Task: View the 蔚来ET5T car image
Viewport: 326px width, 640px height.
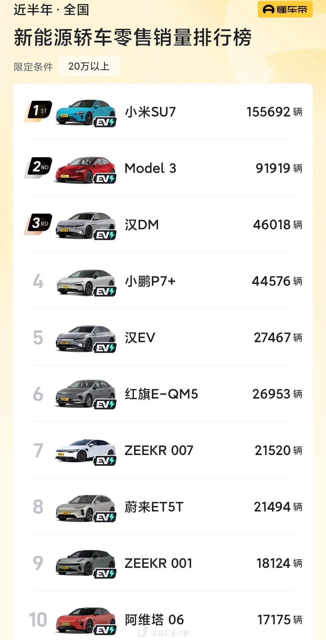Action: coord(85,508)
